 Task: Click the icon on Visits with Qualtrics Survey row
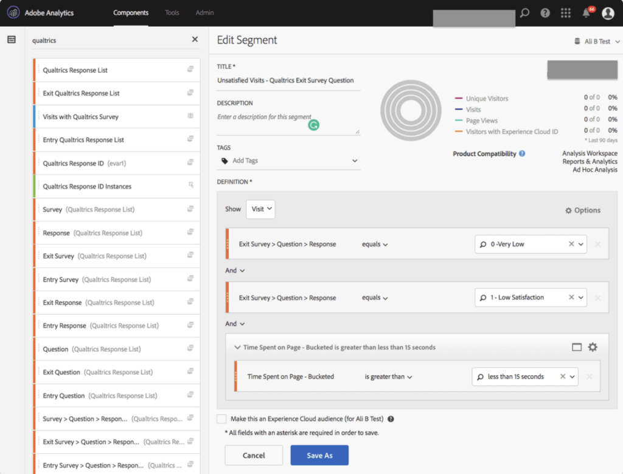190,116
